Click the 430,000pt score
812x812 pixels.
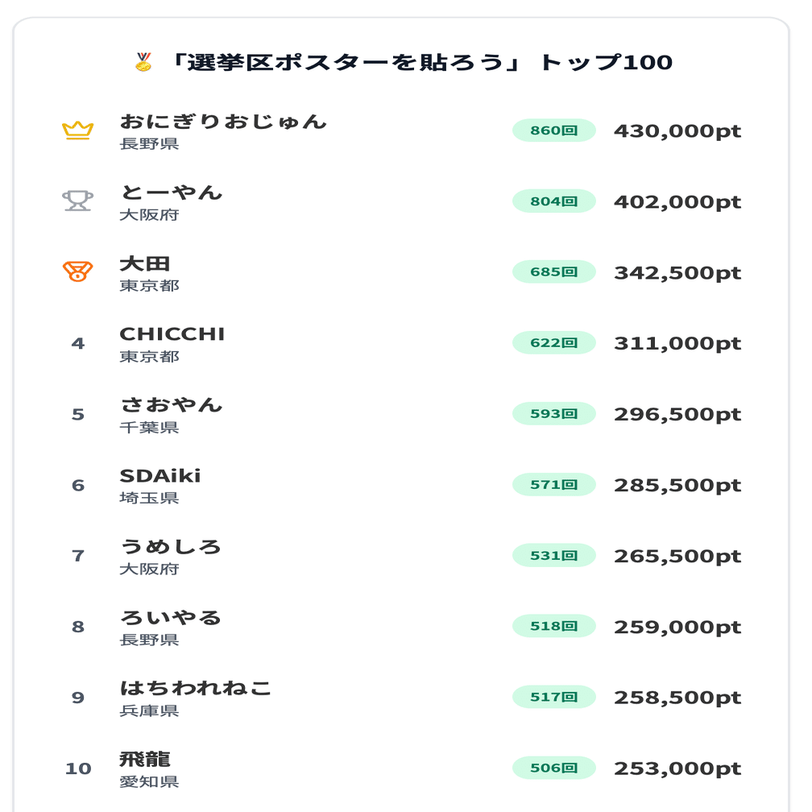677,131
